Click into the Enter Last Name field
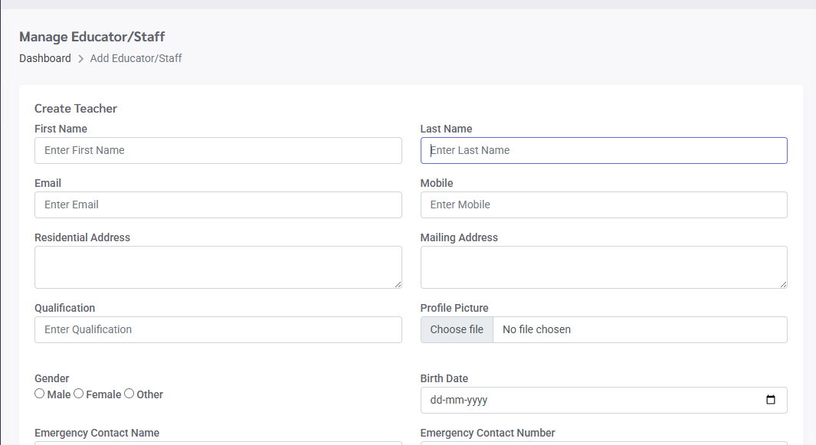This screenshot has width=816, height=445. (603, 150)
